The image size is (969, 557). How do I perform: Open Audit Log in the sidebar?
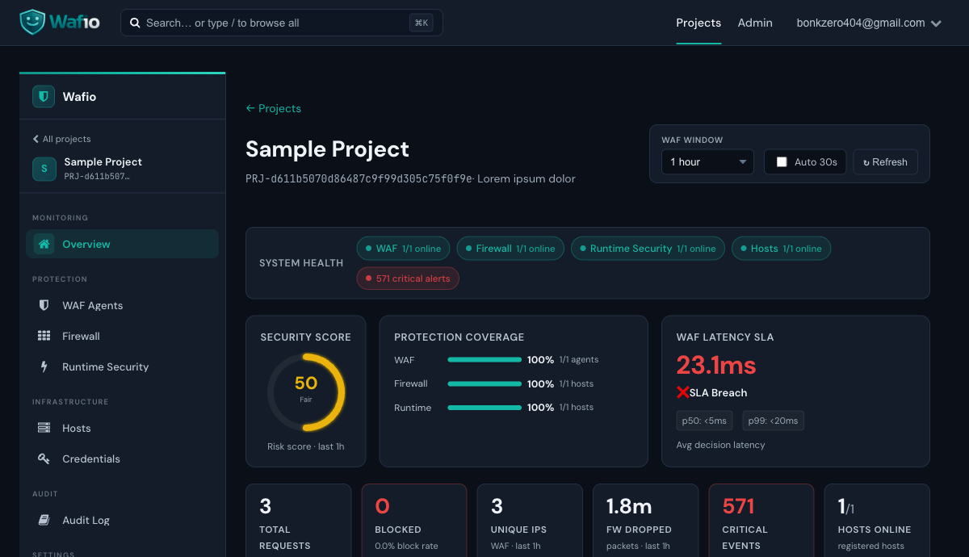(122, 520)
